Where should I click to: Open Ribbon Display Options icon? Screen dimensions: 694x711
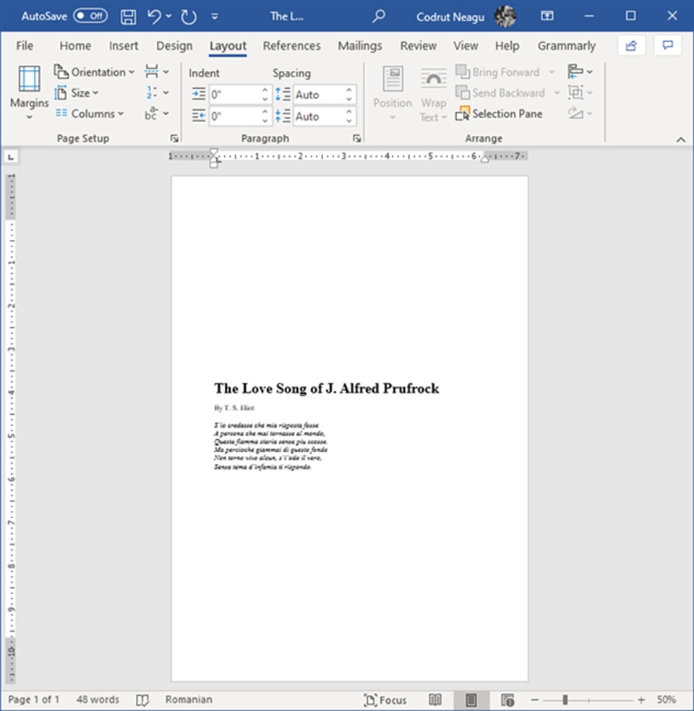pos(547,16)
